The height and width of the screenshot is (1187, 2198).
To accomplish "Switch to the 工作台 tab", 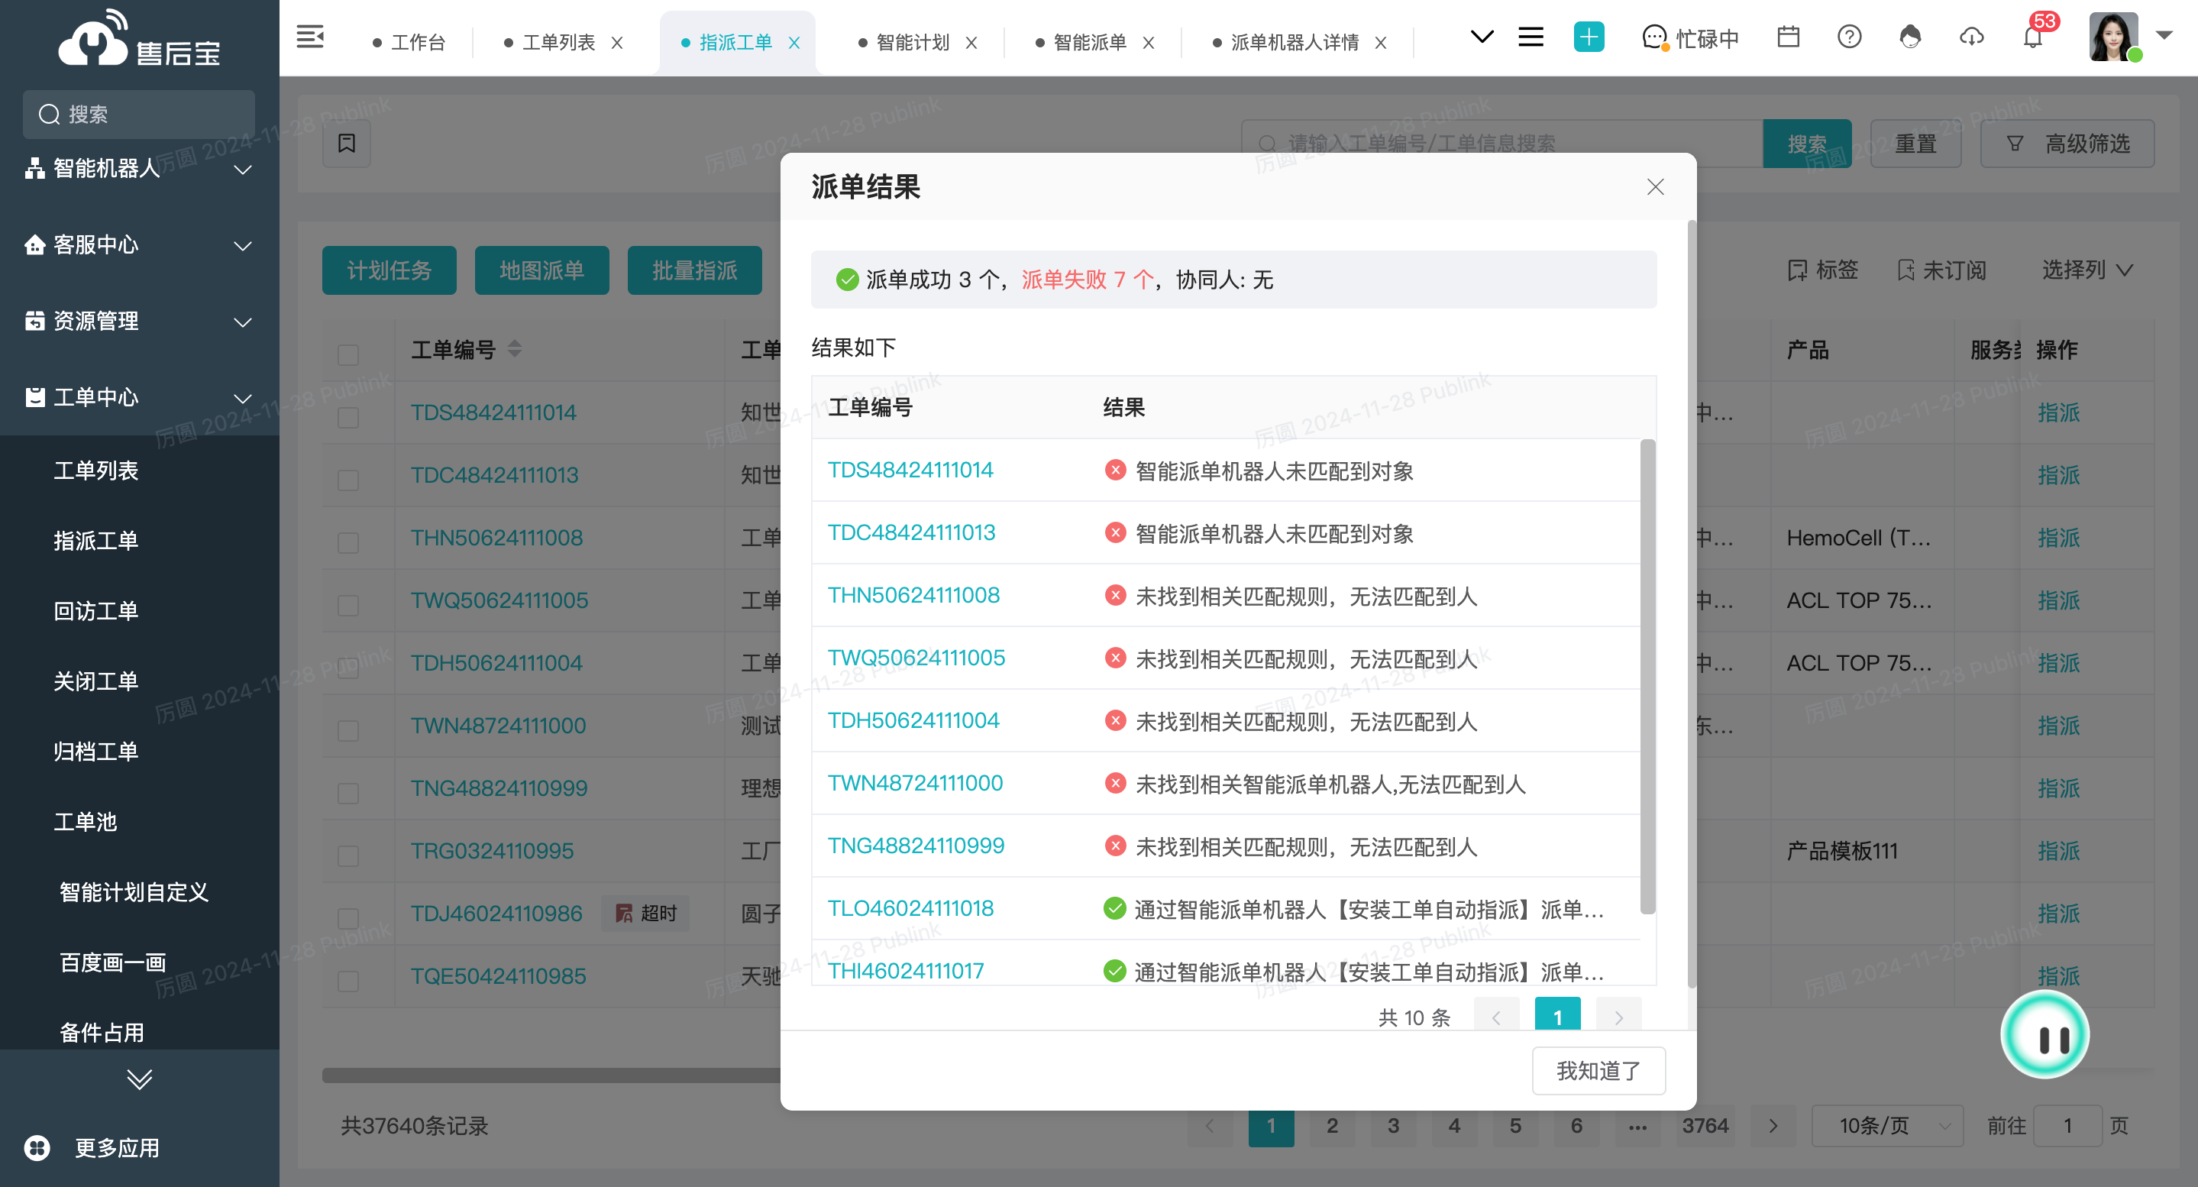I will tap(409, 43).
